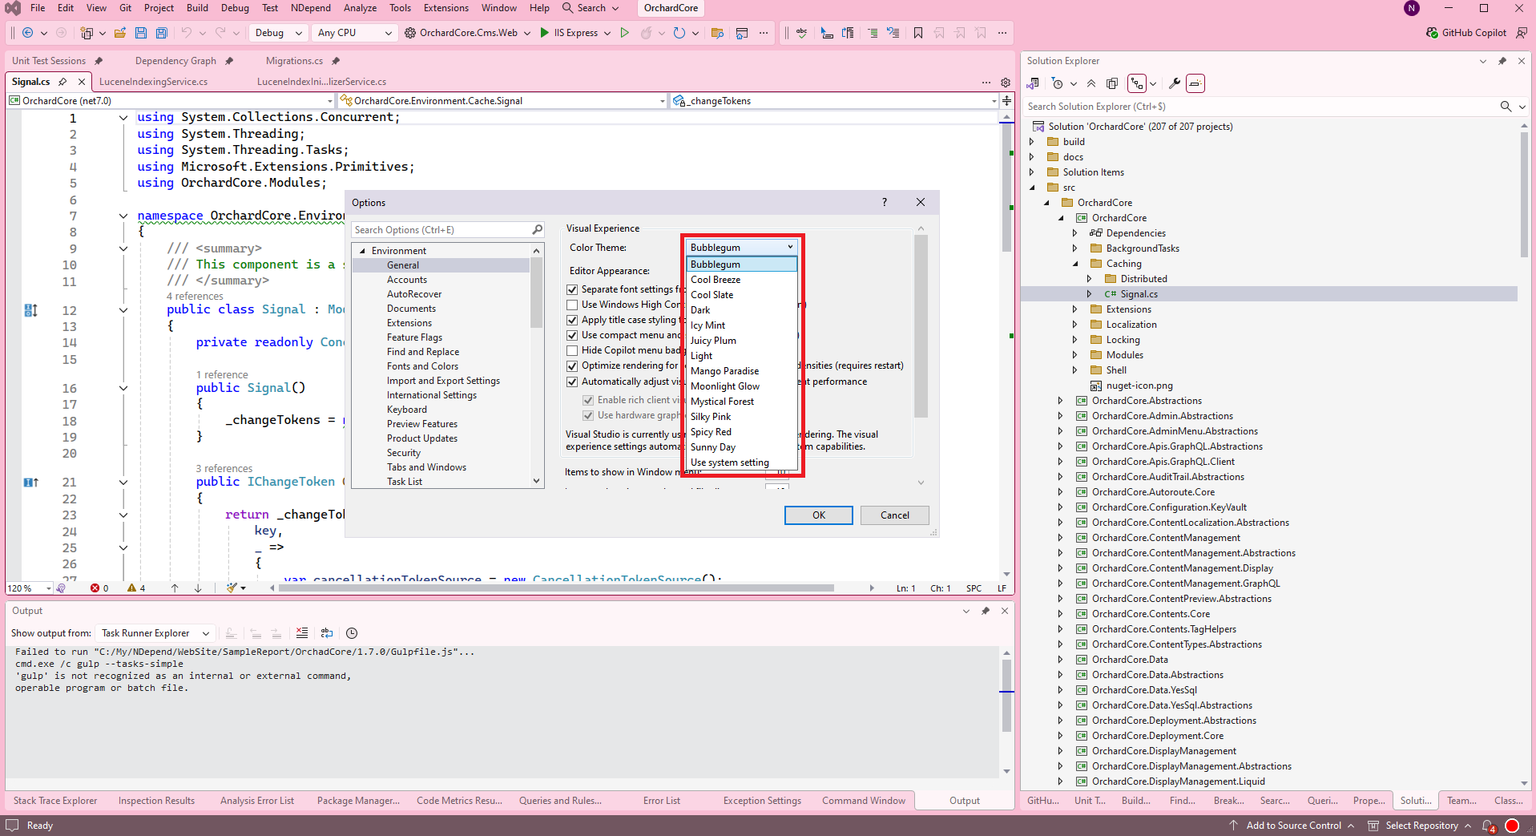
Task: Click the Comment Out Selected Lines icon
Action: [873, 33]
